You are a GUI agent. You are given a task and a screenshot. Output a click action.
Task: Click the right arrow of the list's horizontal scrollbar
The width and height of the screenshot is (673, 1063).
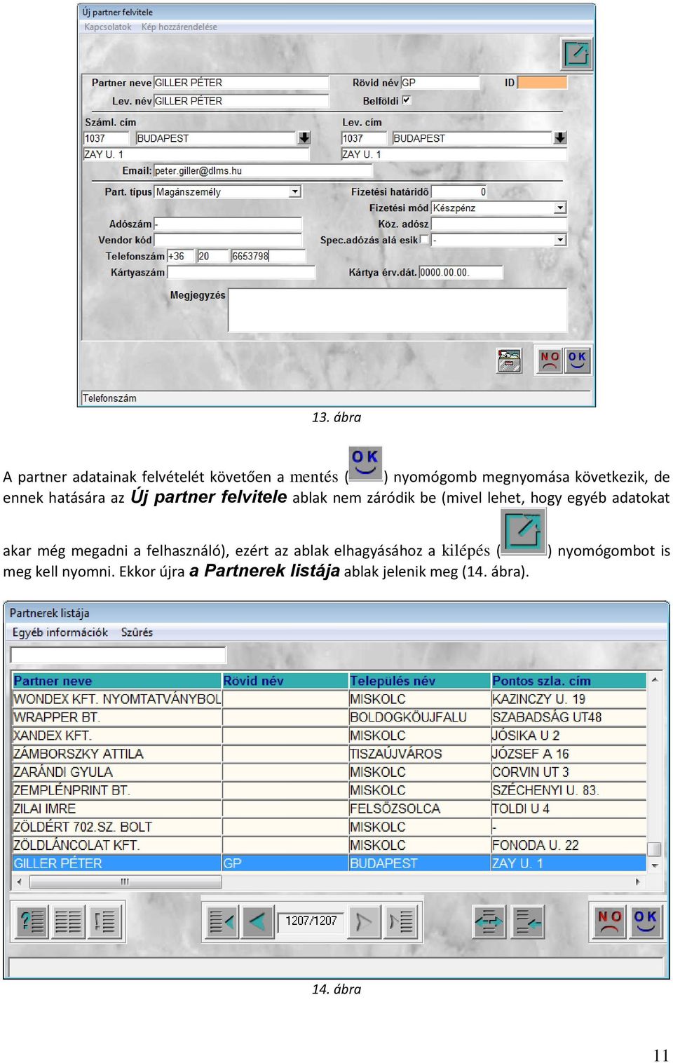click(x=638, y=881)
